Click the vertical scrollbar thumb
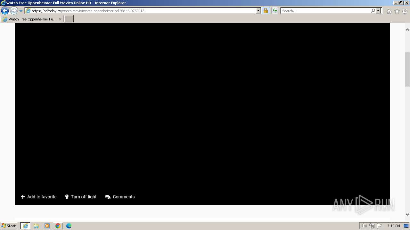Screen dimensions: 410x230 point(407,69)
